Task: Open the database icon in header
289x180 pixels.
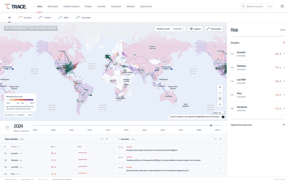Action: point(282,6)
